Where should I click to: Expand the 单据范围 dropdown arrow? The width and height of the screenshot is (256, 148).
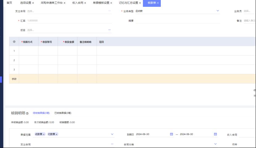(x=112, y=134)
